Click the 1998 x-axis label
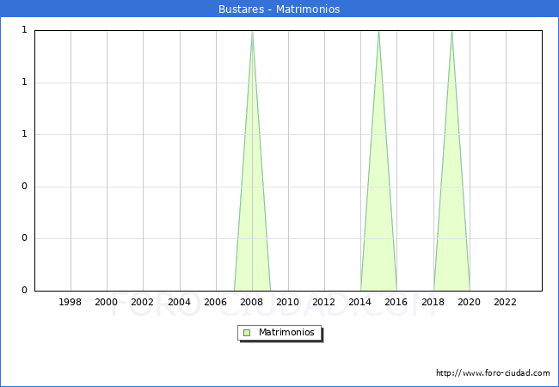 click(71, 302)
